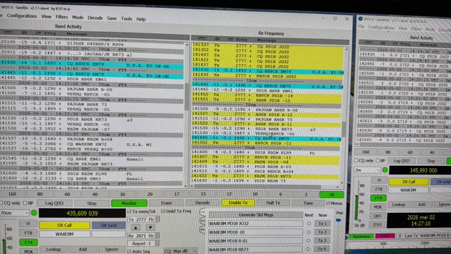The image size is (451, 254).
Task: Switch to the 17 band button
Action: pos(176,194)
